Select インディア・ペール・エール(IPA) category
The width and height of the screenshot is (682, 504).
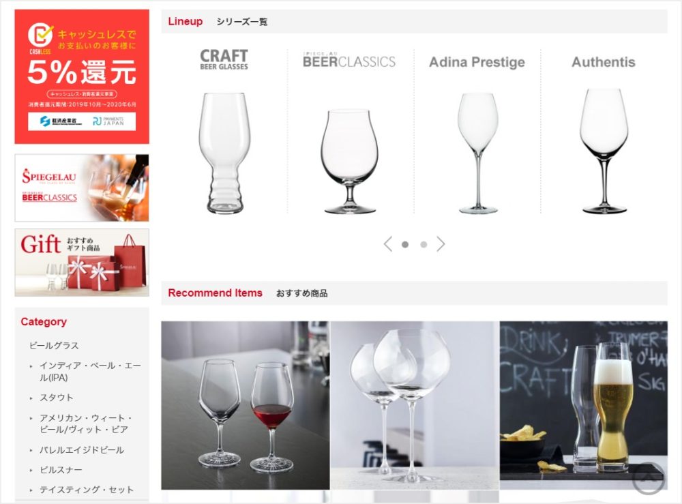pyautogui.click(x=90, y=372)
